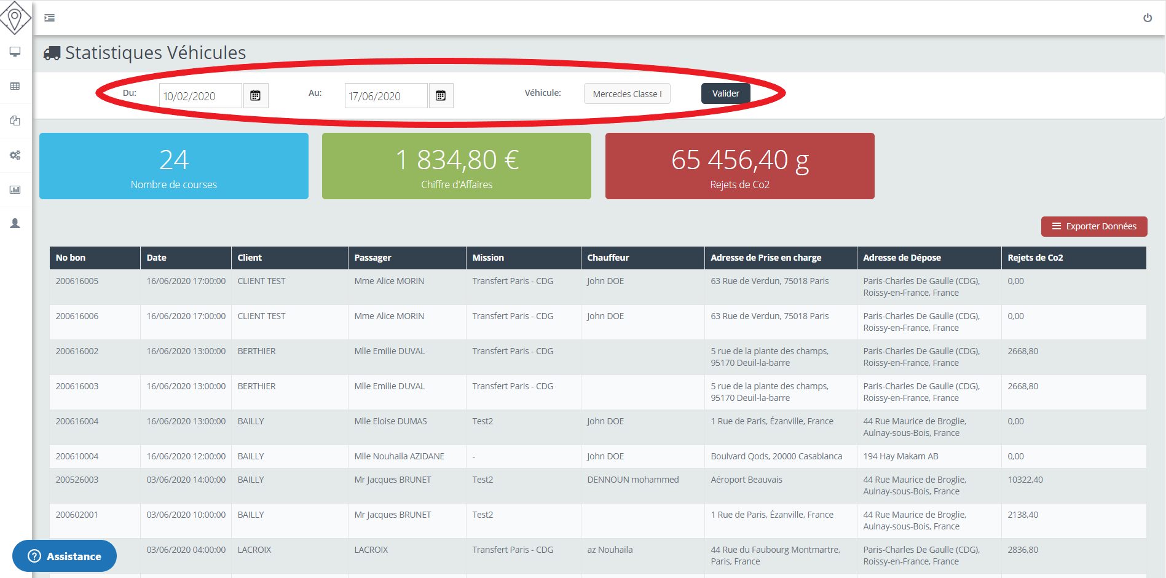Screen dimensions: 1166x578
Task: Open the monitor dashboard sidebar icon
Action: tap(15, 52)
